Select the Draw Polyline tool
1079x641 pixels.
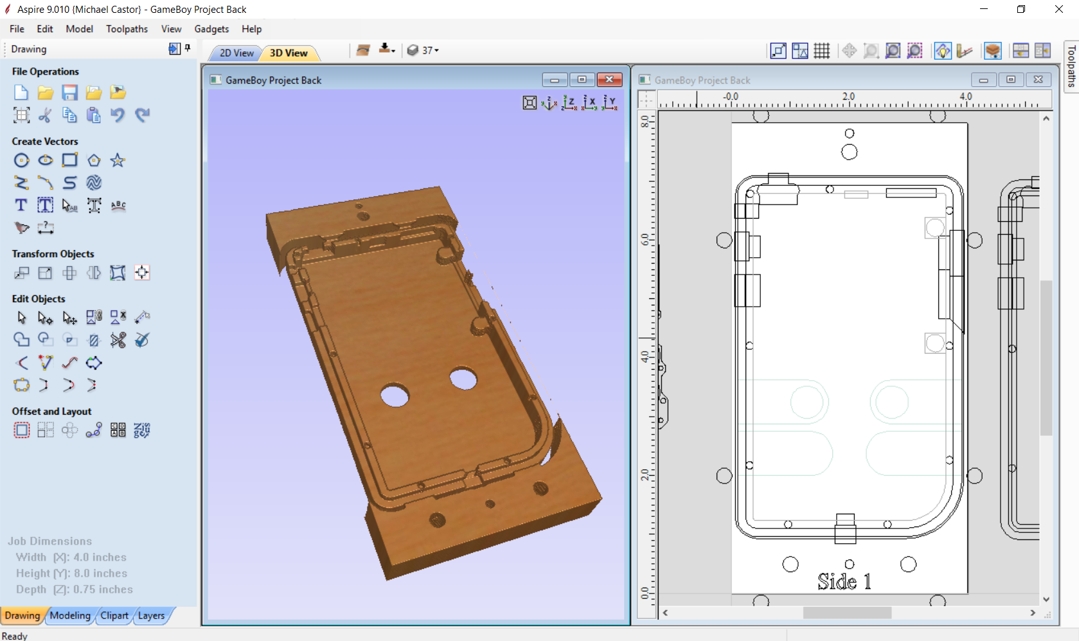21,183
